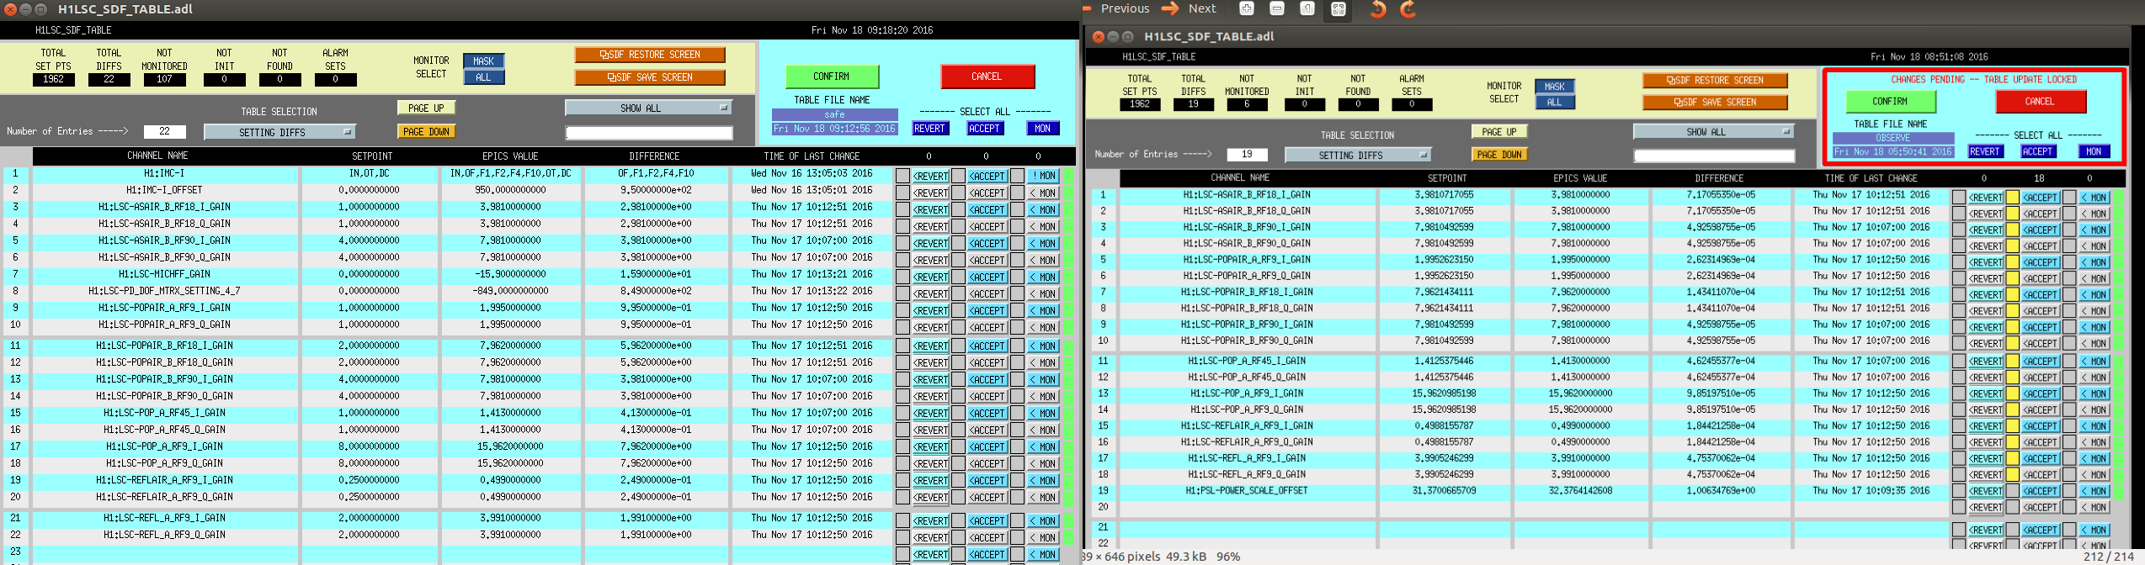Select ALL monitor option in the 19-diff window
Screen dimensions: 2145x565
[x=1555, y=103]
